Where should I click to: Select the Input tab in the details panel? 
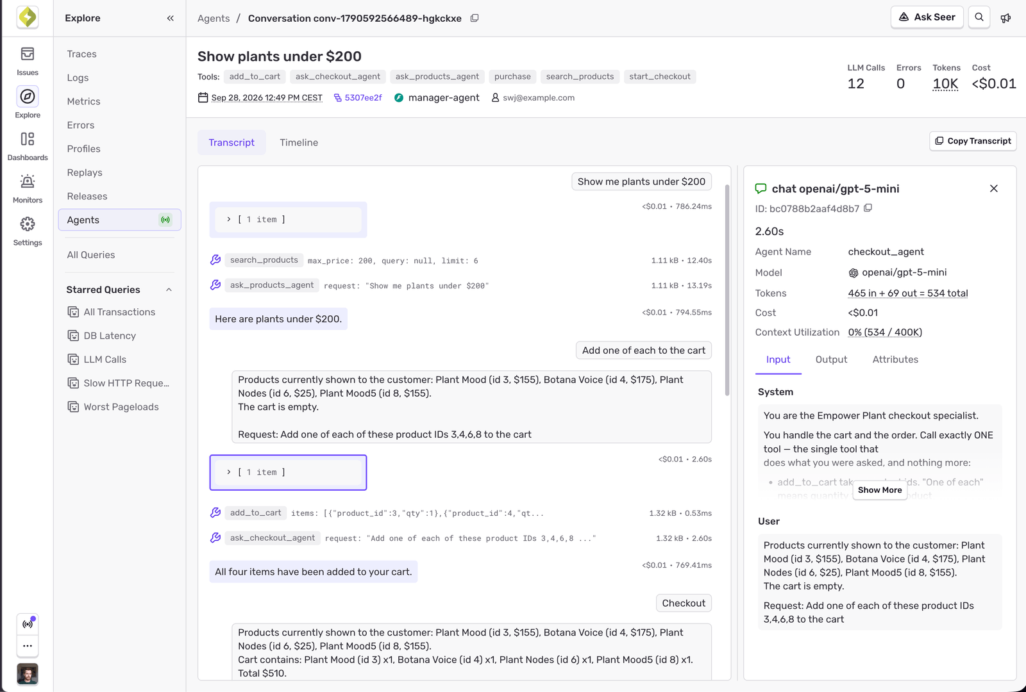point(778,359)
